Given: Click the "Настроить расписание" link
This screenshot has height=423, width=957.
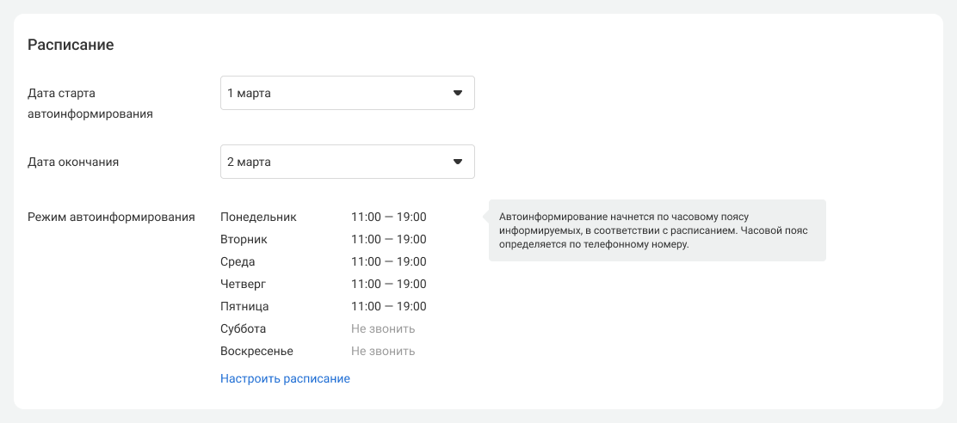Looking at the screenshot, I should (285, 378).
